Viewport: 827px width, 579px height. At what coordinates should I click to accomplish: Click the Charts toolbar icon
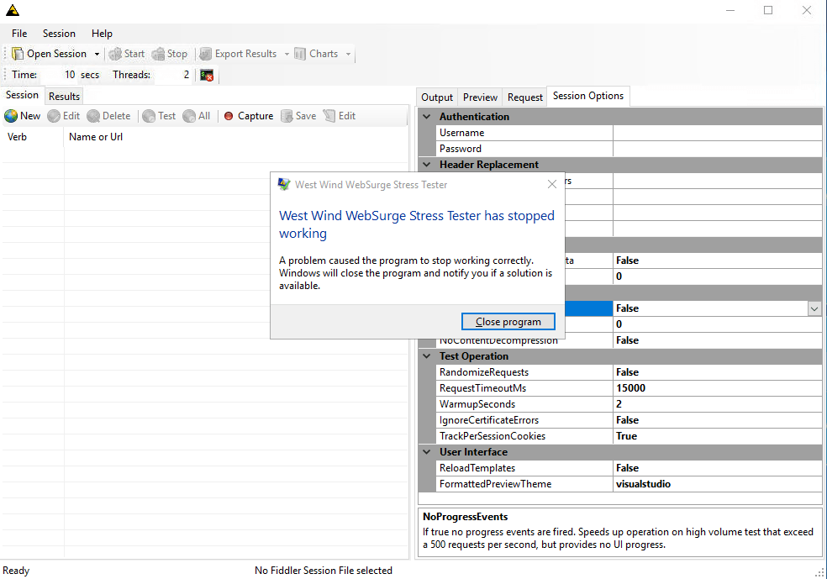click(300, 54)
